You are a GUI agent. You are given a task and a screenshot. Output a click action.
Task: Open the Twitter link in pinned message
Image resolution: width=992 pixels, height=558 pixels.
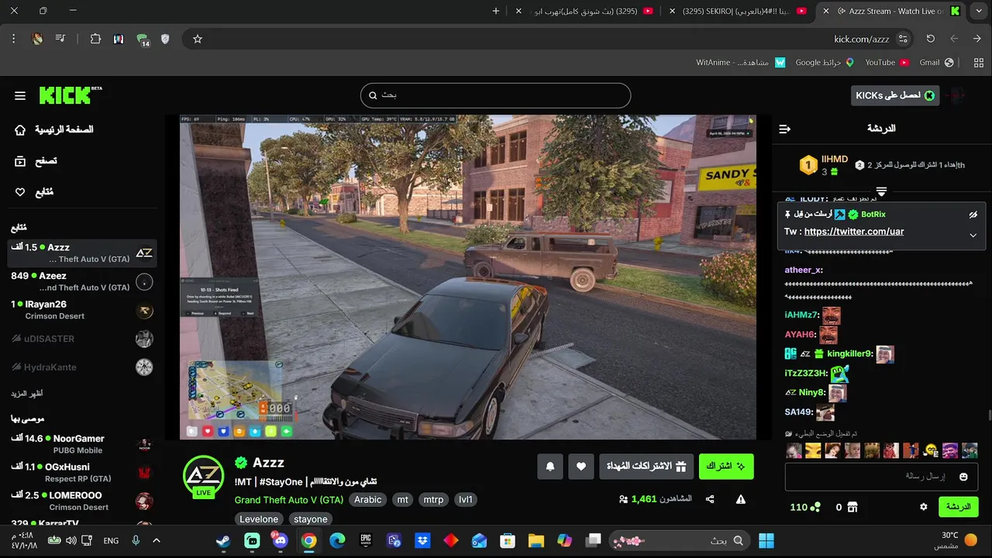(x=854, y=232)
